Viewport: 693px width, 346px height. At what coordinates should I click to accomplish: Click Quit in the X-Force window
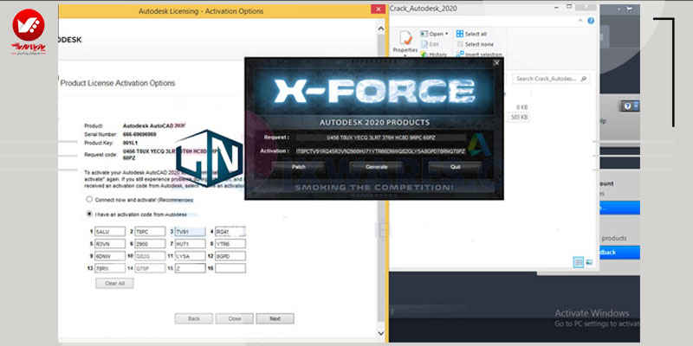[x=456, y=167]
